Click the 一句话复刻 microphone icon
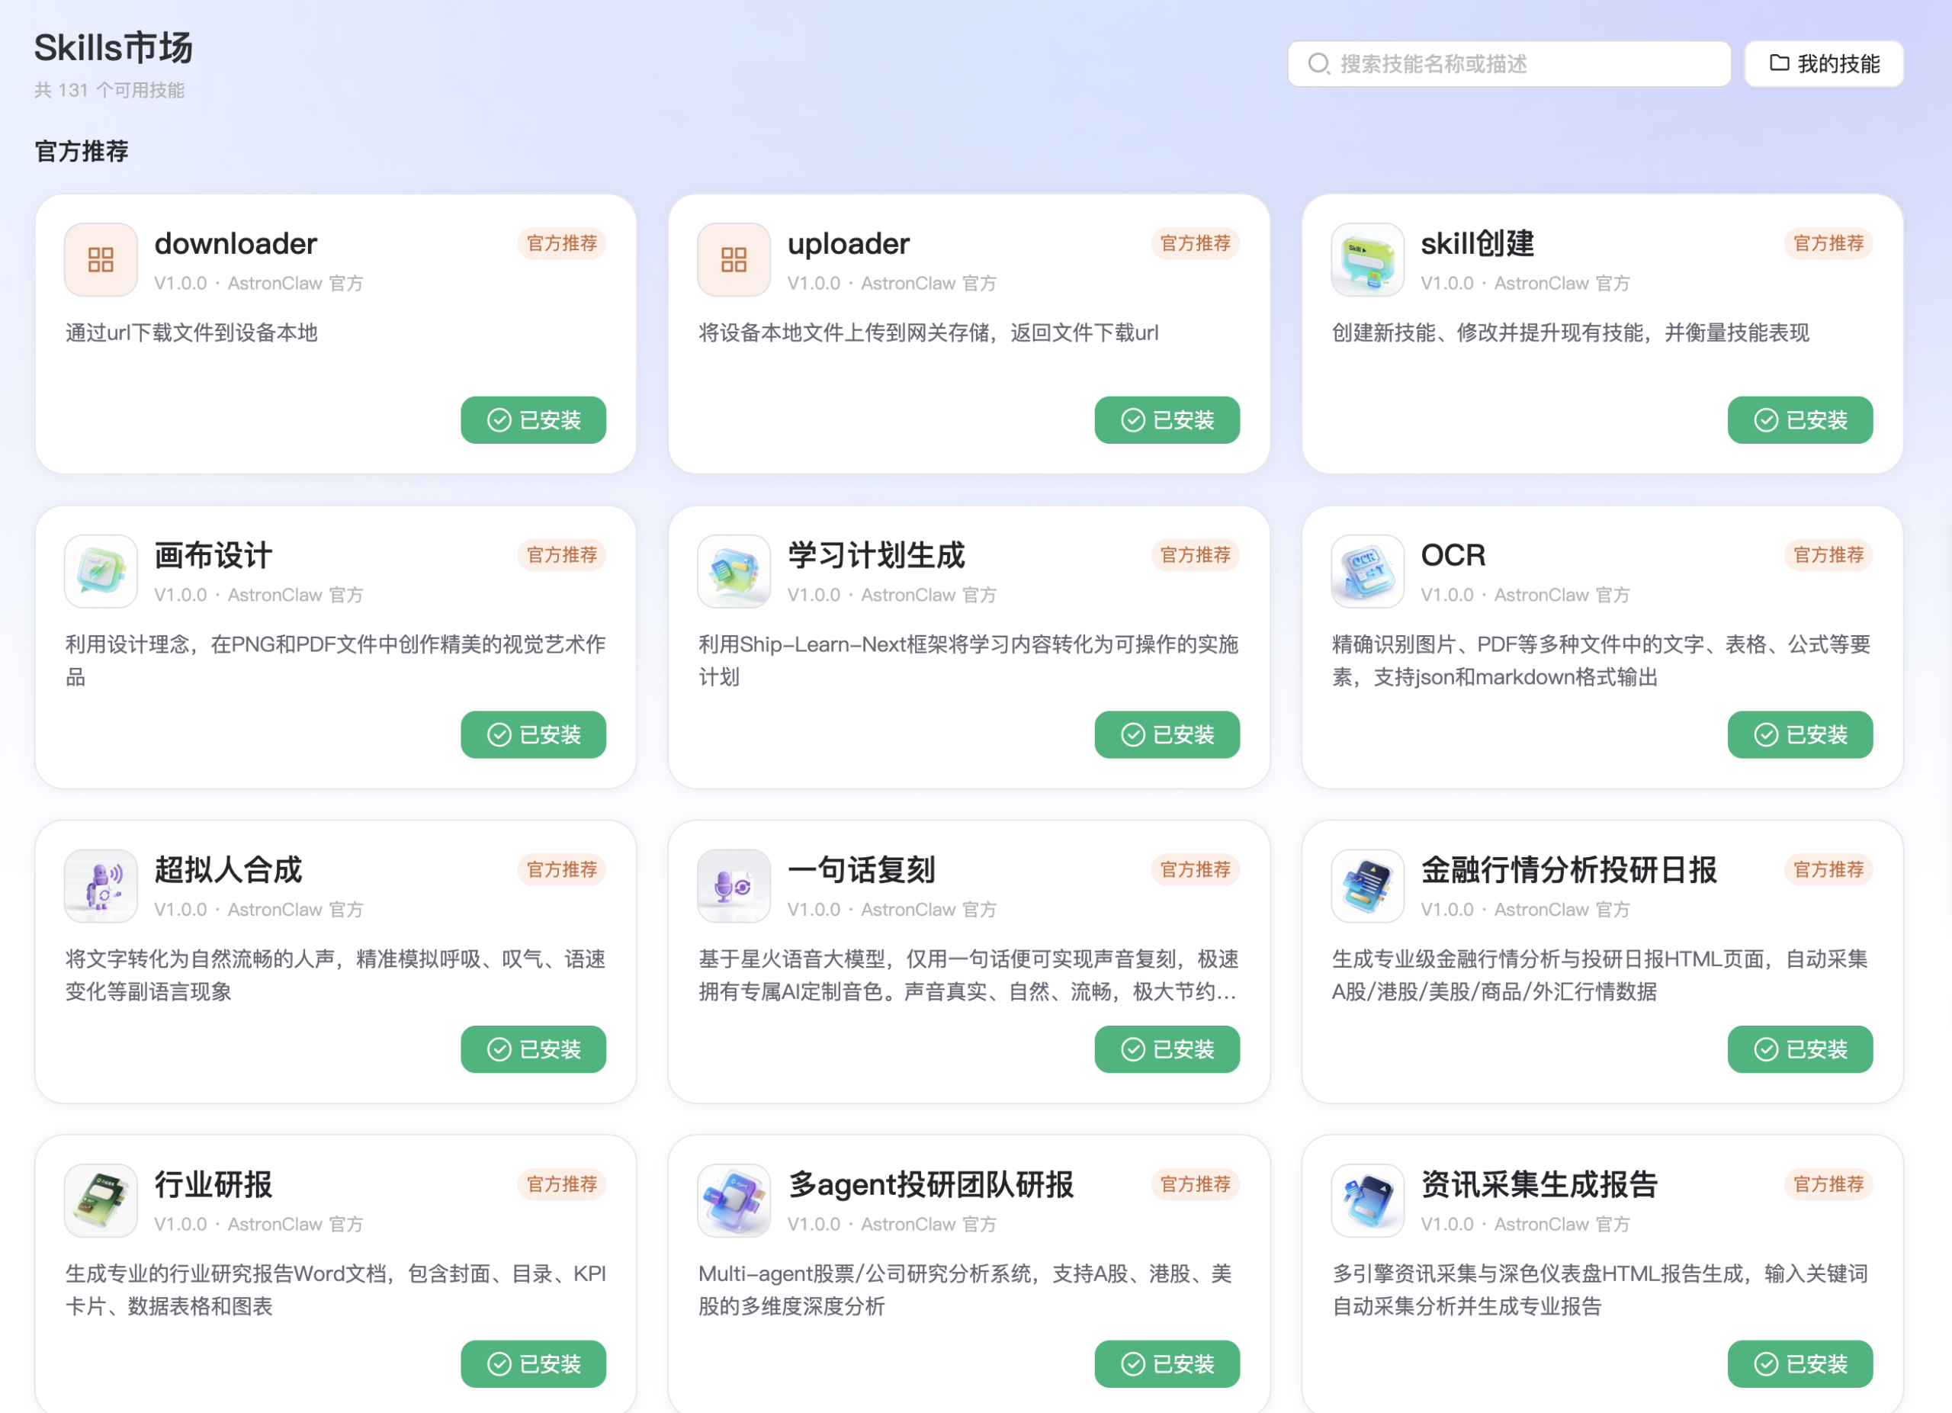Screen dimensions: 1952x1413 coord(734,885)
